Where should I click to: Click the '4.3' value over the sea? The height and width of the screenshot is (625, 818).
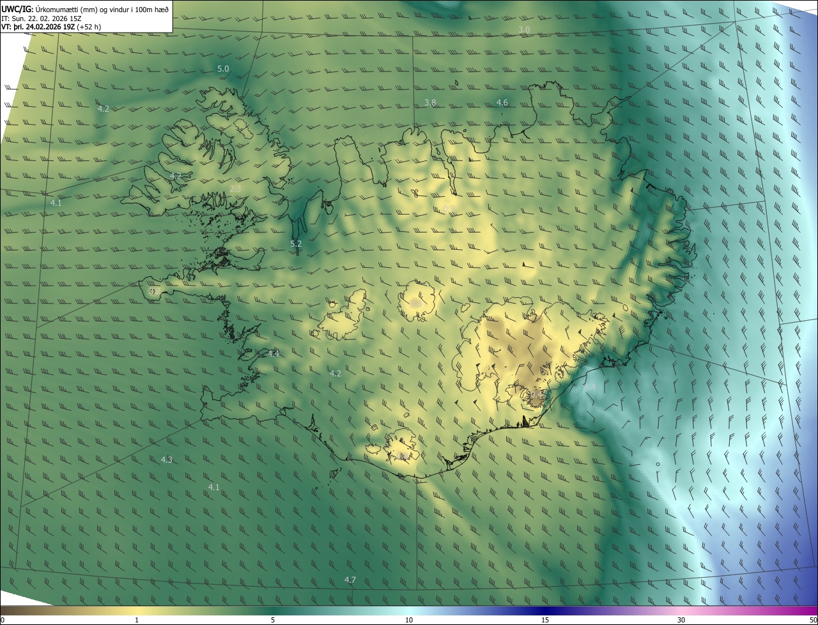(167, 459)
